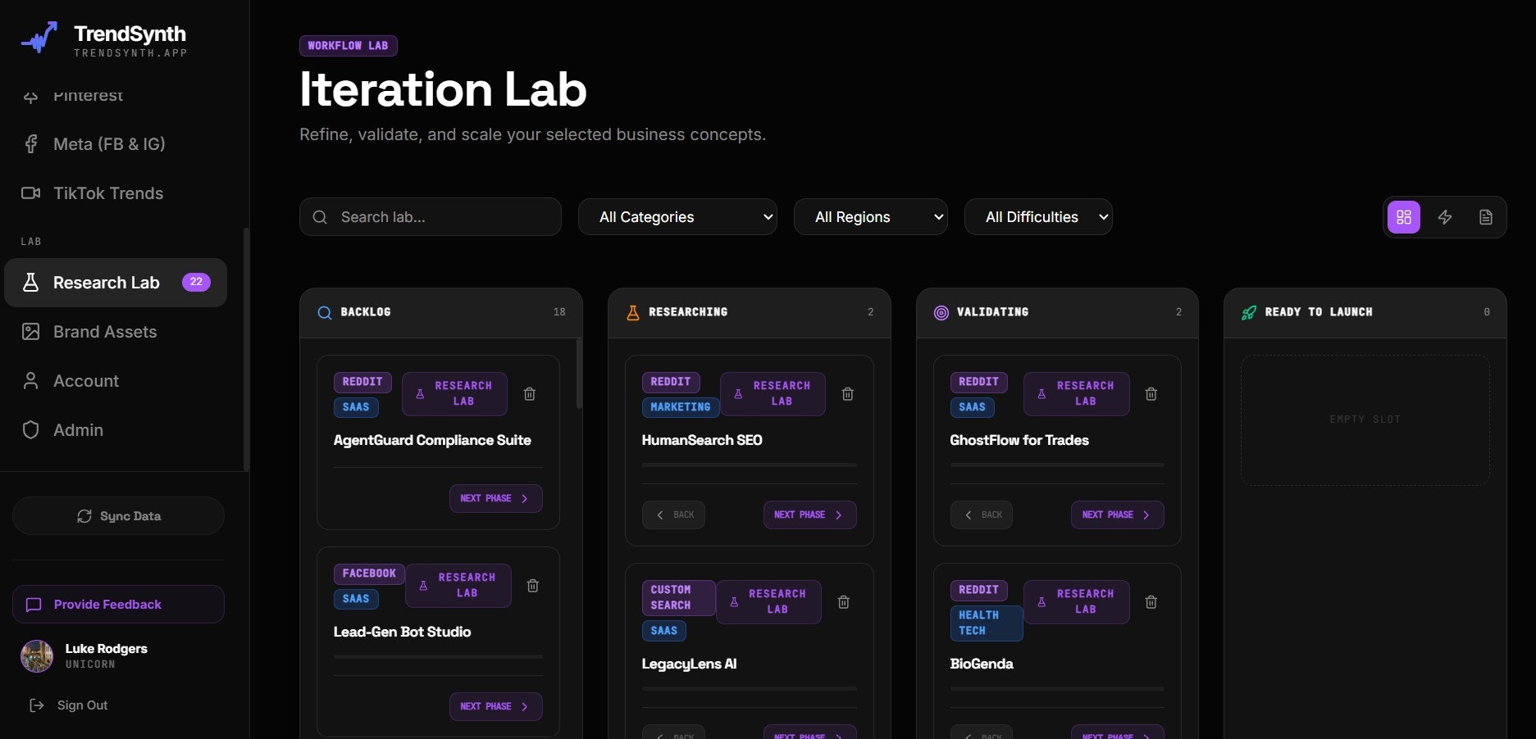This screenshot has width=1536, height=739.
Task: Open Research Lab for Lead-Gen Bot Studio
Action: click(x=458, y=586)
